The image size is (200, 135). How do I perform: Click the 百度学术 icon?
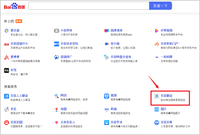[106, 123]
